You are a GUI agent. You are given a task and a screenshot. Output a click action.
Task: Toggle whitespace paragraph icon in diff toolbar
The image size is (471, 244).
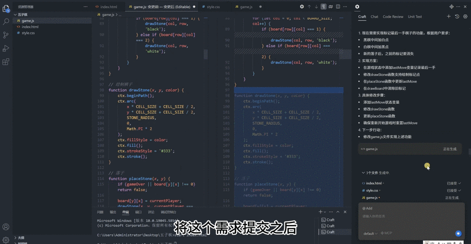[x=323, y=7]
